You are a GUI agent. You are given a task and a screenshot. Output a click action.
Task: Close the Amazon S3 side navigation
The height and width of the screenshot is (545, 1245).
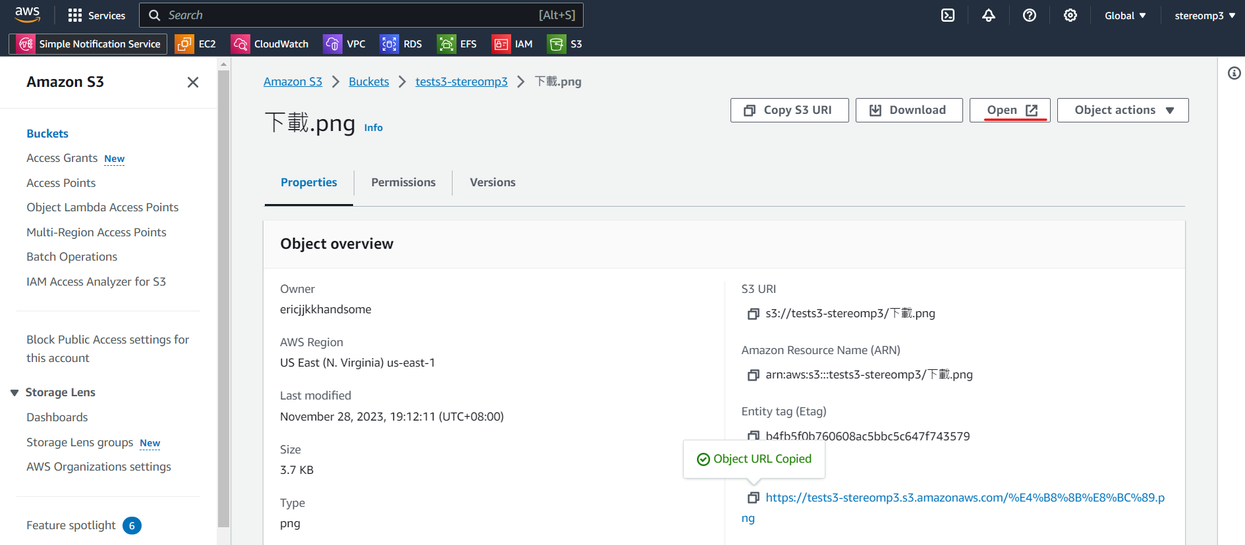tap(193, 82)
